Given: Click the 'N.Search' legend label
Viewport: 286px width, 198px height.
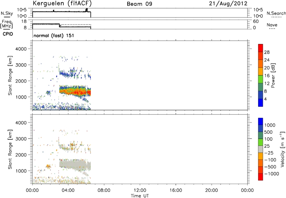Looking at the screenshot, I should coord(276,13).
